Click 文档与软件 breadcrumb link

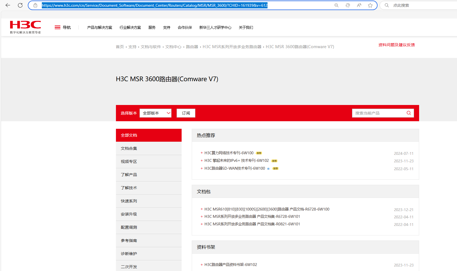pos(151,47)
